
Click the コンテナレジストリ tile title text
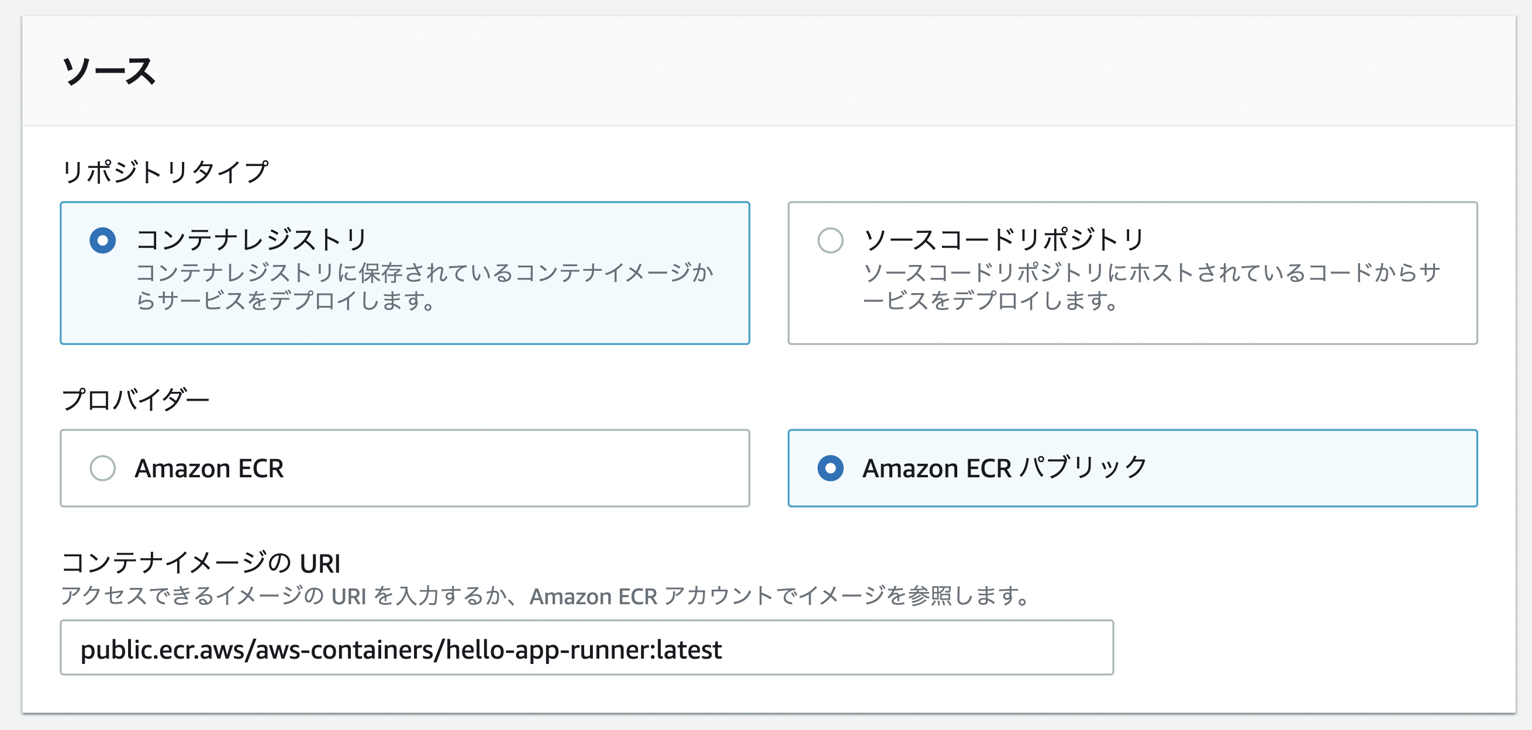(x=251, y=240)
